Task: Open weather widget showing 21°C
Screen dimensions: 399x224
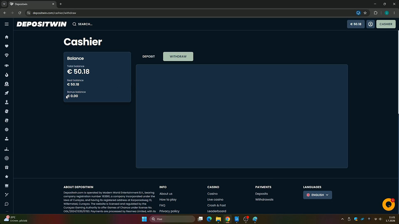Action: pyautogui.click(x=15, y=219)
